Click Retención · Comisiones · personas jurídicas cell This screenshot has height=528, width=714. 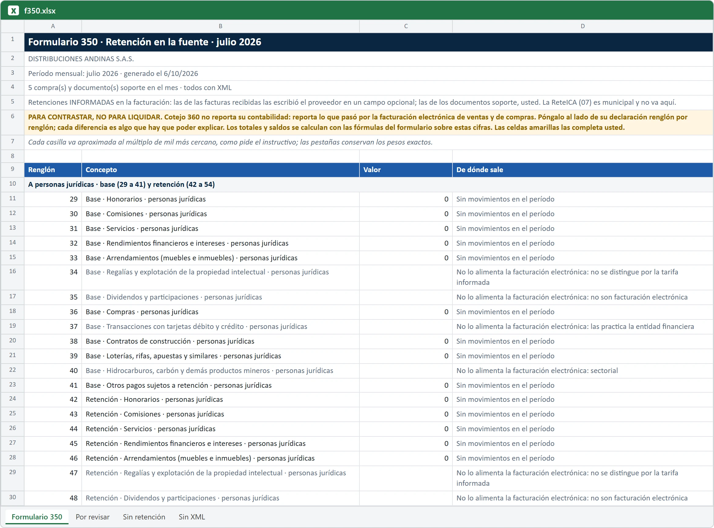point(221,414)
